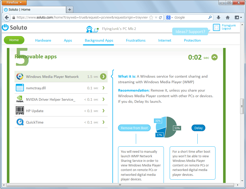The width and height of the screenshot is (246, 189).
Task: Select the QuickTime app icon
Action: [x=20, y=122]
